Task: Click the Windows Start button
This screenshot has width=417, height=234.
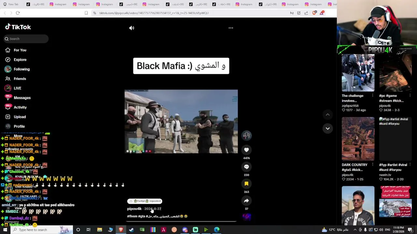Action: (6, 230)
